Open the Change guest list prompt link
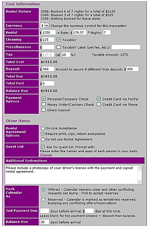 coord(46,155)
